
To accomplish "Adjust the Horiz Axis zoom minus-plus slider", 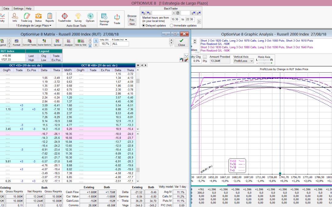I will coord(264,63).
